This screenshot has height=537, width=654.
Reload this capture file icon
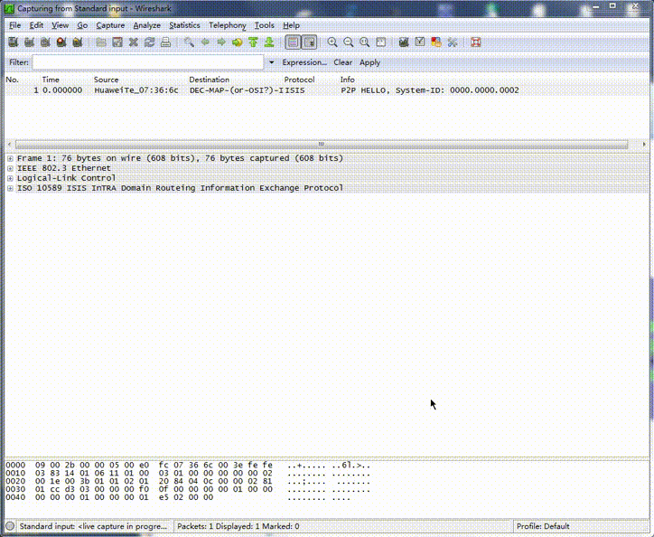149,42
